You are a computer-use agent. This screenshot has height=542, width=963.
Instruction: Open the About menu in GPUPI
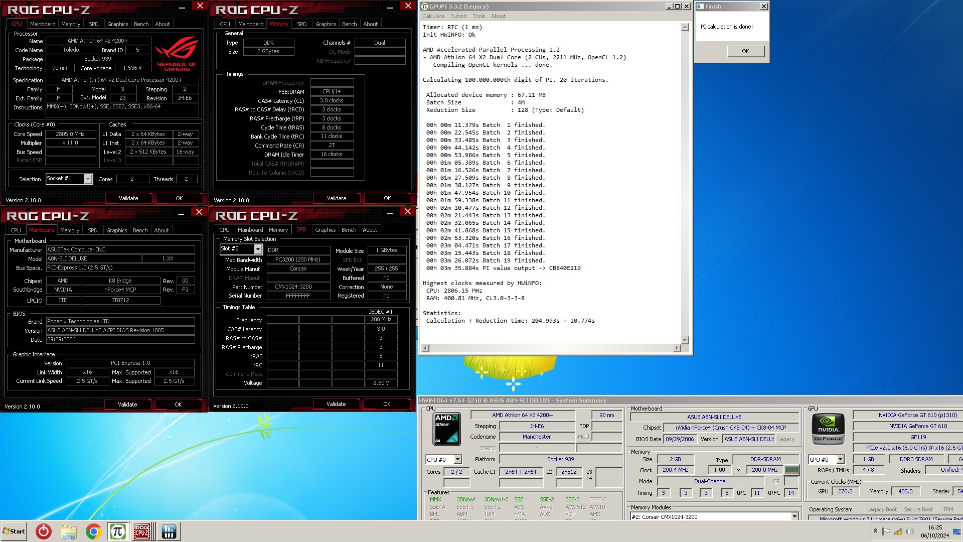[498, 16]
